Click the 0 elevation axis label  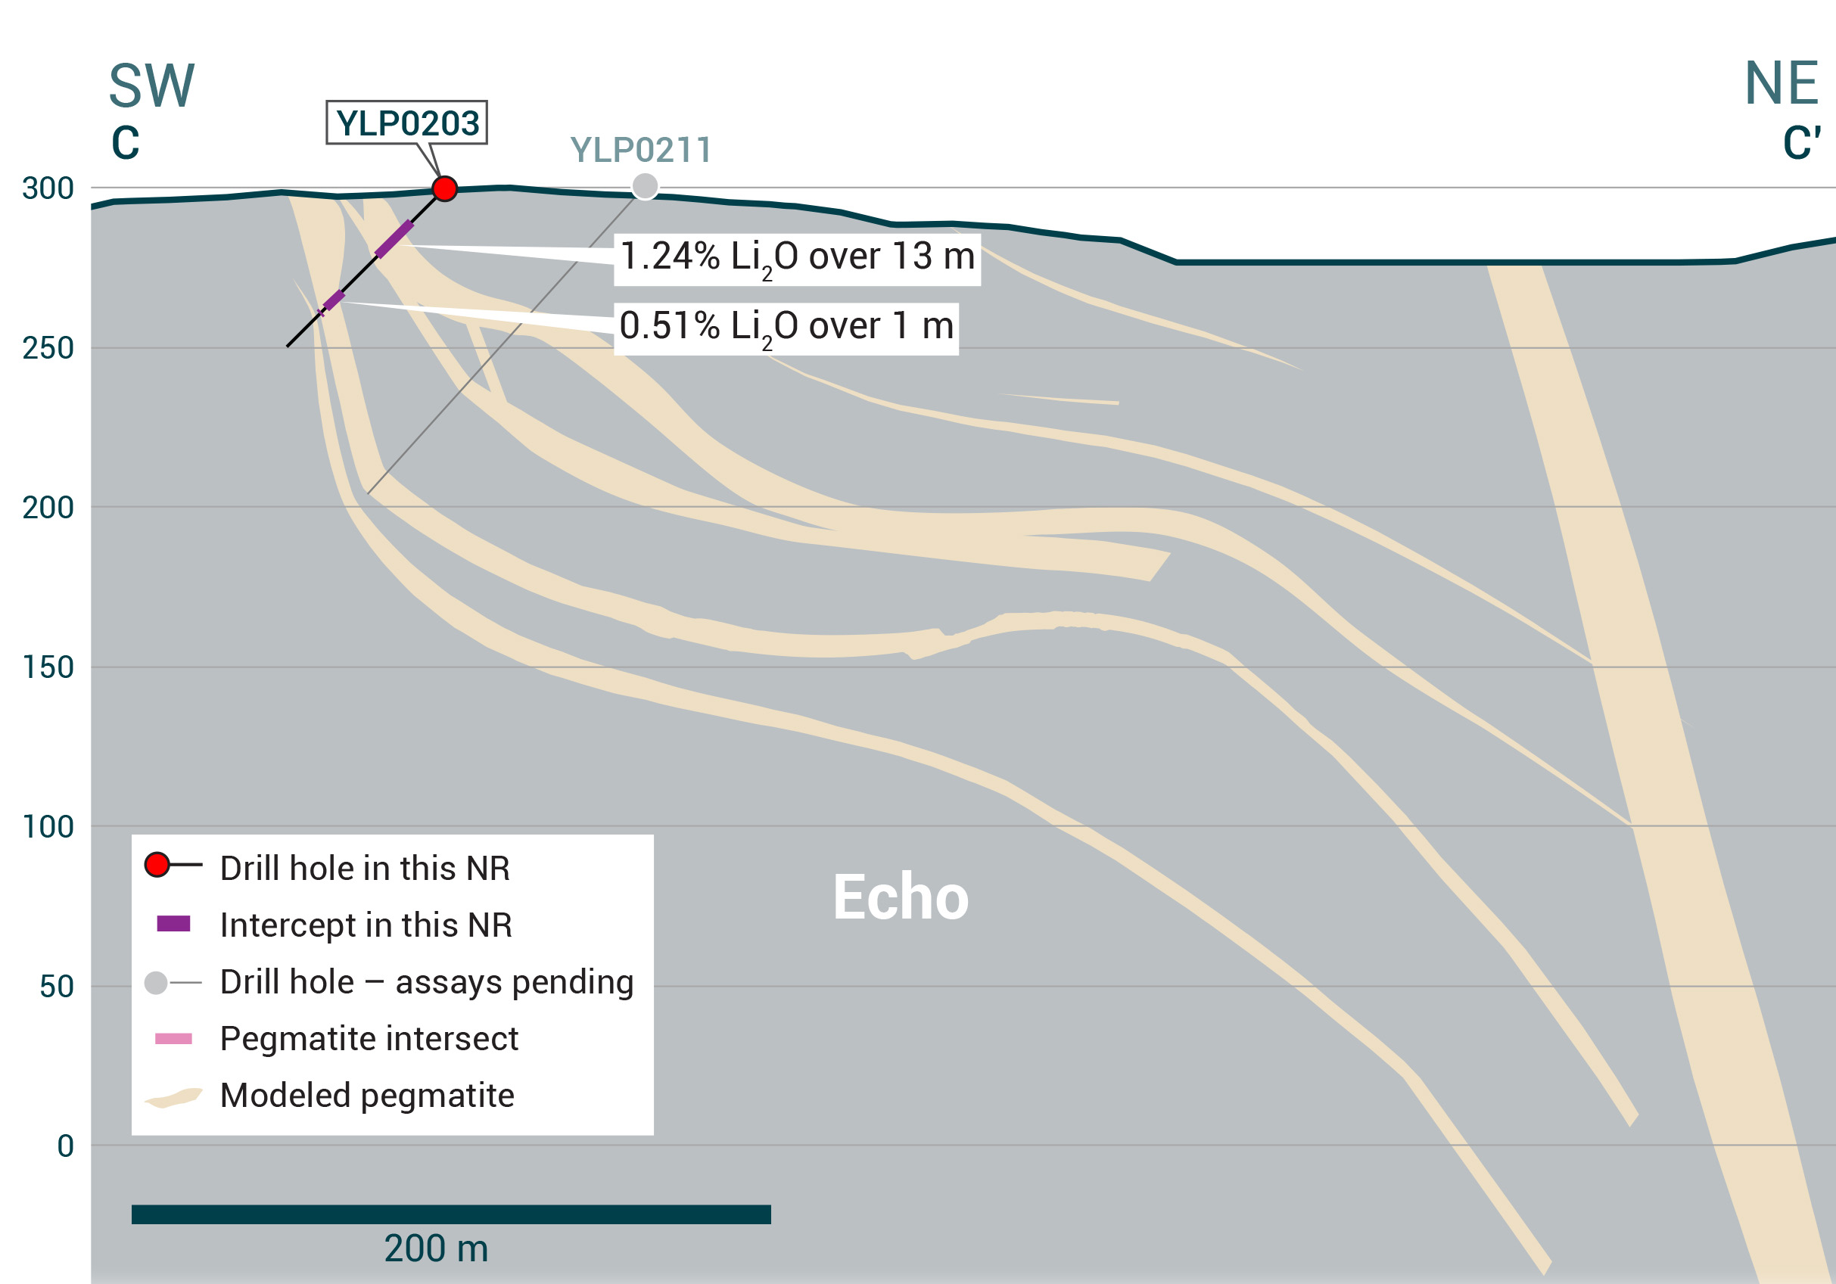tap(66, 1146)
